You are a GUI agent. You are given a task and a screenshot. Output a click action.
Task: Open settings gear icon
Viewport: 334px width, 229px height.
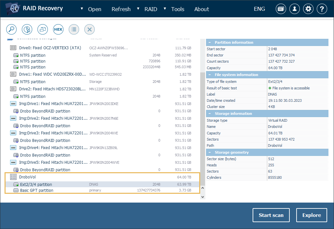tap(308, 9)
